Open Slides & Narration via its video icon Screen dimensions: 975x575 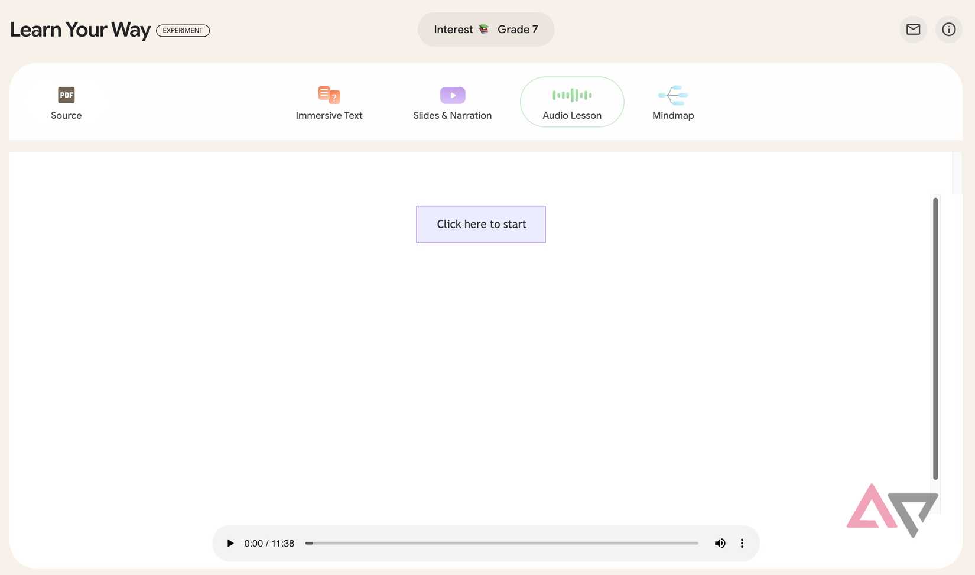coord(452,95)
